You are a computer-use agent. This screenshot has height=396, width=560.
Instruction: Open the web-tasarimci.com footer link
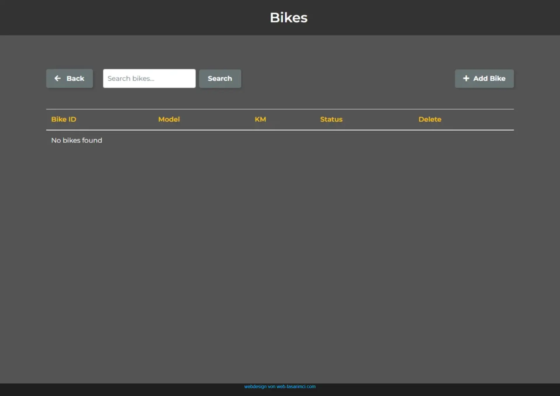pos(296,387)
